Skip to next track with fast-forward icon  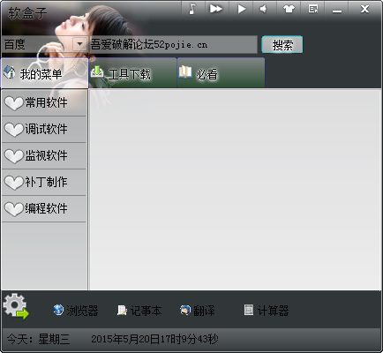coord(216,9)
